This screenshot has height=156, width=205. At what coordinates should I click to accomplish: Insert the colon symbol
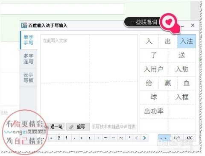pos(89,138)
